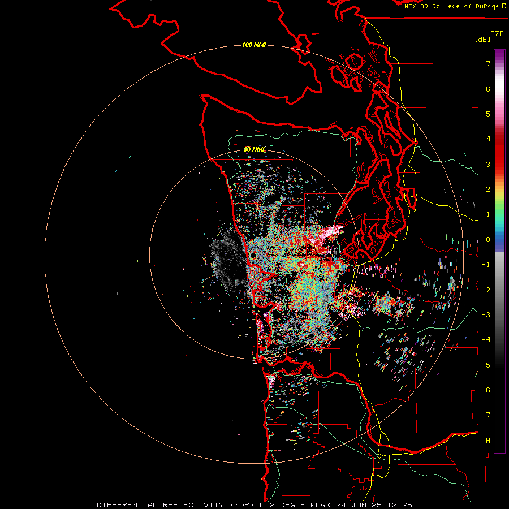
Task: Click the DZD legend title
Action: click(x=497, y=34)
